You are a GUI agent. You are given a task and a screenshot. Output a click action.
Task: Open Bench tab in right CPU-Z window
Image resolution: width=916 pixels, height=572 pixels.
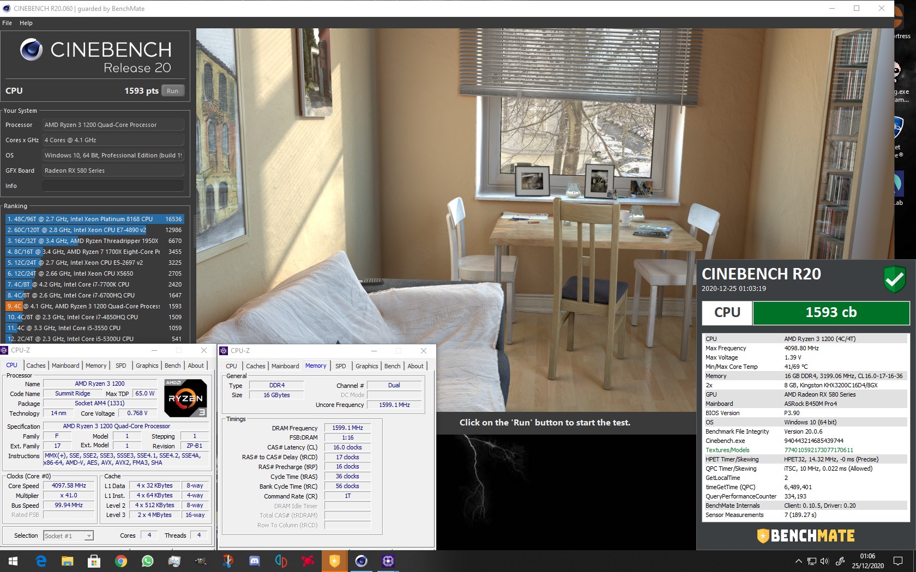(393, 366)
